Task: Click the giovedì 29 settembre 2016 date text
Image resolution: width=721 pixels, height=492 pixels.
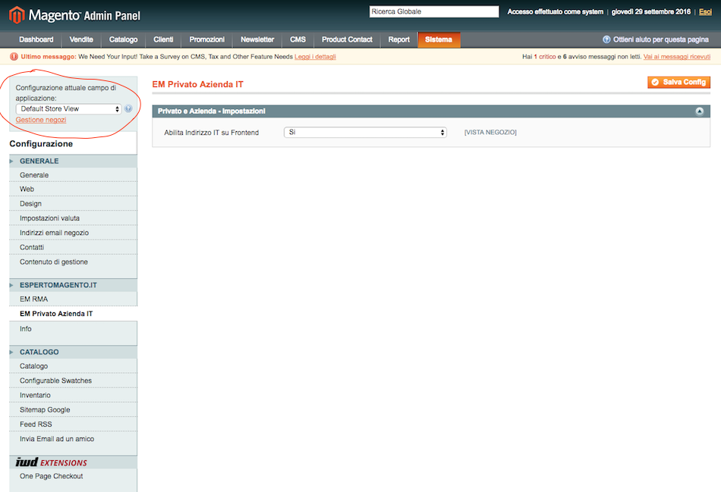Action: [x=651, y=12]
